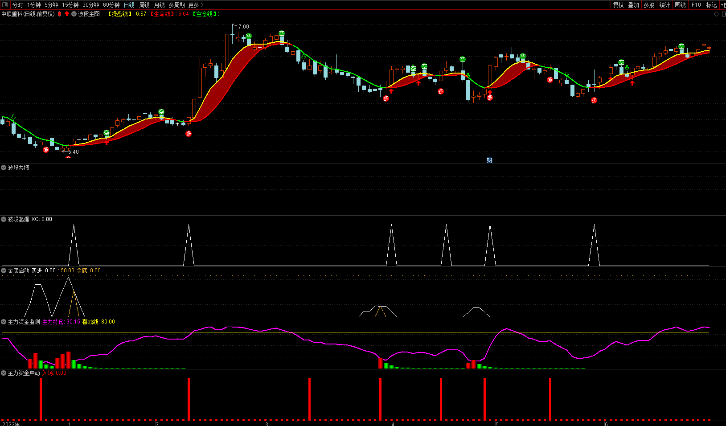Open the 波段主图 indicator dropdown
The image size is (726, 426).
[x=74, y=14]
